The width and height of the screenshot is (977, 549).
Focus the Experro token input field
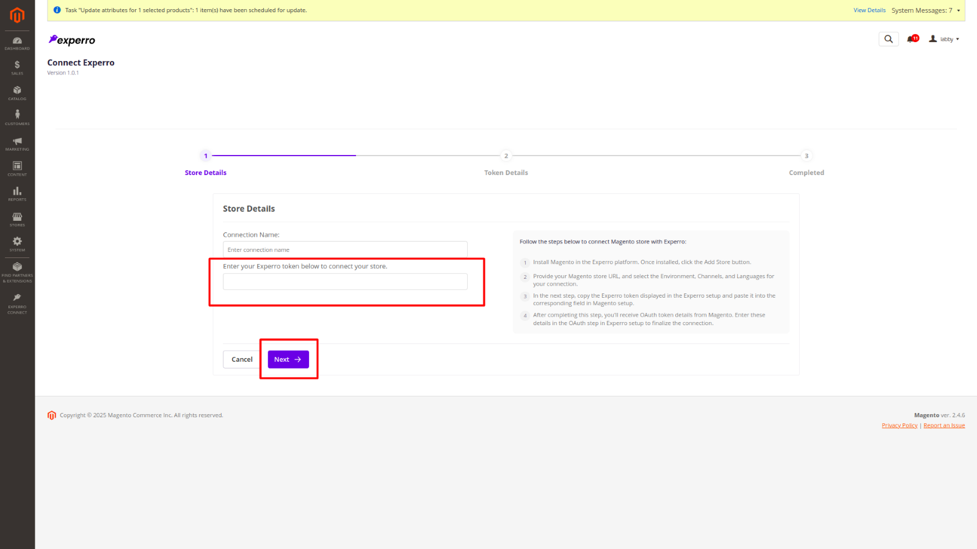click(345, 281)
